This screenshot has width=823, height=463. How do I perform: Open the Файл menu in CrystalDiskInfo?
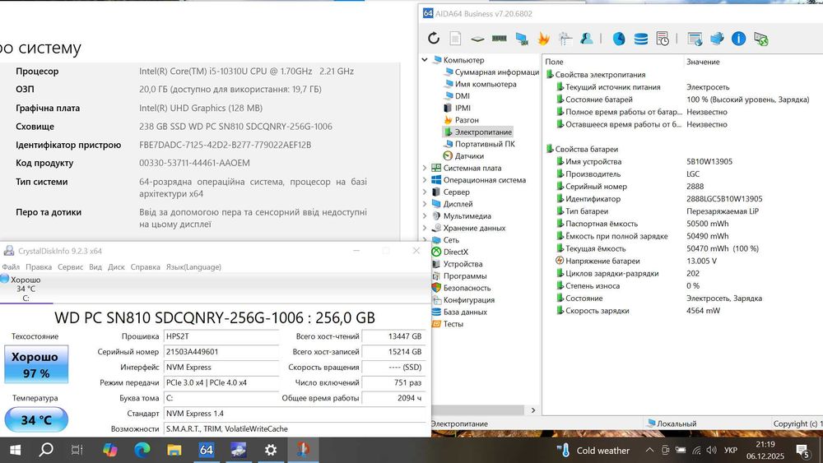[x=11, y=267]
